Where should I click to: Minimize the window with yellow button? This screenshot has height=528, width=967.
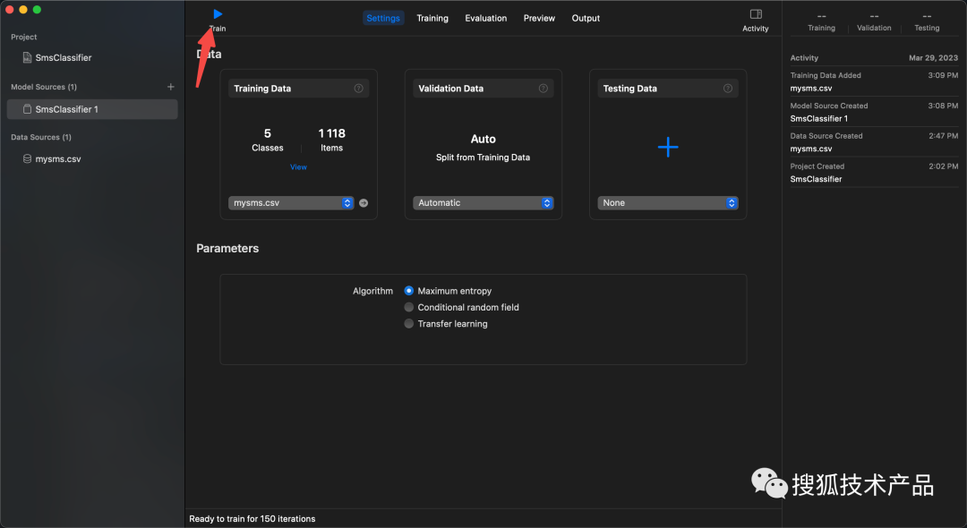(x=22, y=9)
